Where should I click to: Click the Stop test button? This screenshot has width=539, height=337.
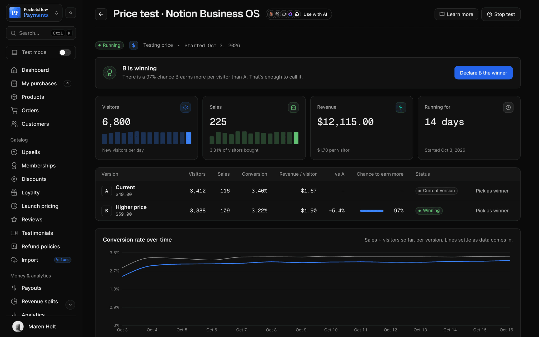[501, 14]
